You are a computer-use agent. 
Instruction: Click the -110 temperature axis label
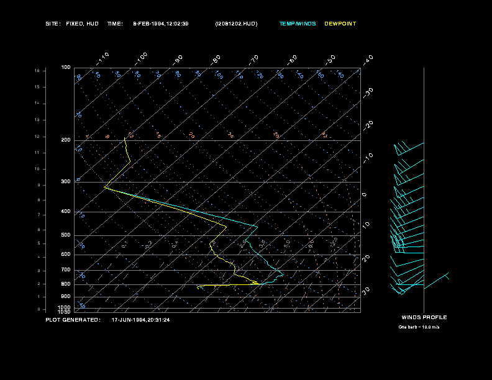(x=102, y=59)
